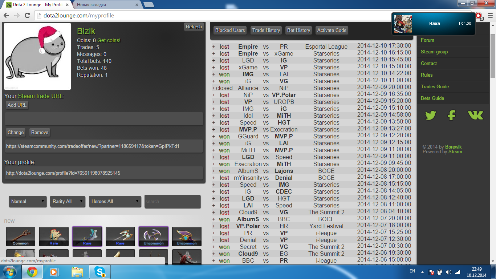Click the Change button
The image size is (496, 279).
pos(16,133)
